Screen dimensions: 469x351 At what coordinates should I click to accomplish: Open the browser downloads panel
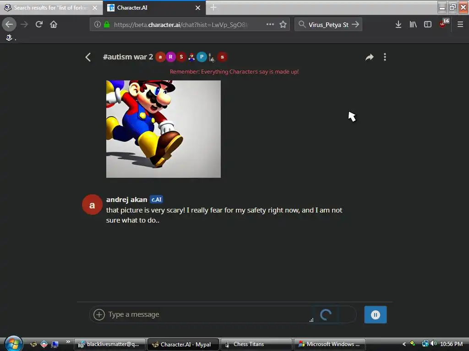[398, 25]
